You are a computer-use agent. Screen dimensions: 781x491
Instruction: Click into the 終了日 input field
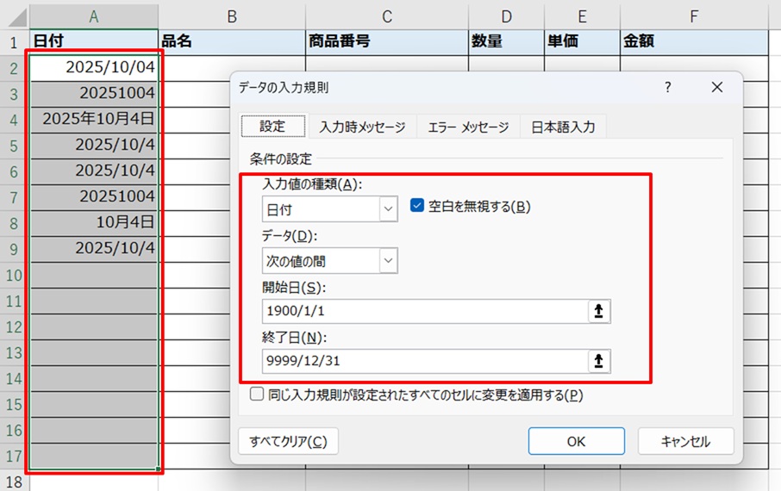[422, 361]
